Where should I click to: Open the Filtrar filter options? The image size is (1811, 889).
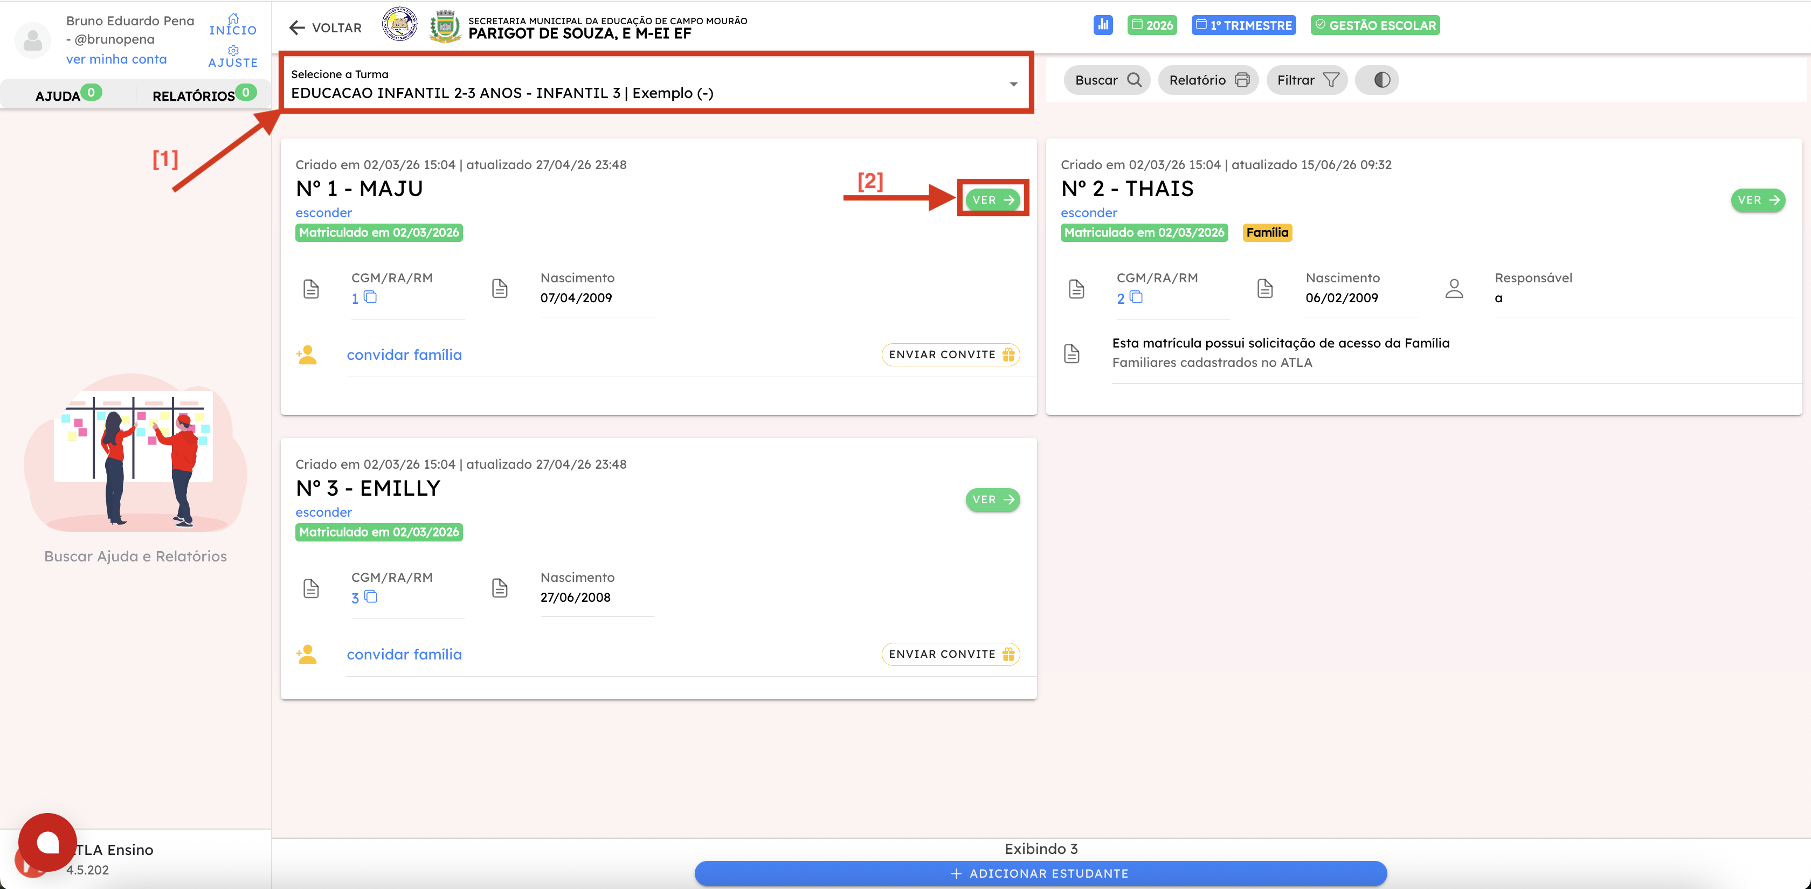[1308, 80]
